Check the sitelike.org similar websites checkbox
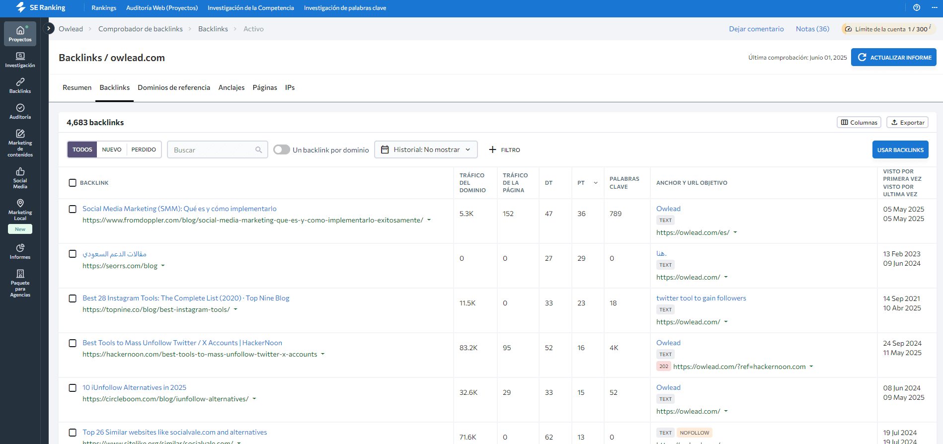Viewport: 943px width, 444px height. pos(73,433)
